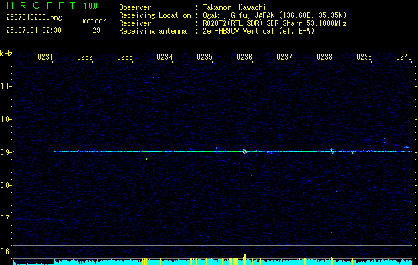Click the 0.6 kHz frequency label
Screen dimensions: 418x265
(x=5, y=252)
